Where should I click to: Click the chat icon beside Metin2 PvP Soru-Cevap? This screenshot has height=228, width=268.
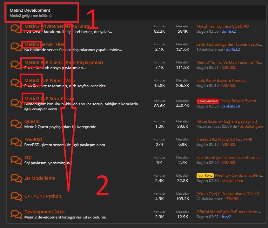coord(16,103)
